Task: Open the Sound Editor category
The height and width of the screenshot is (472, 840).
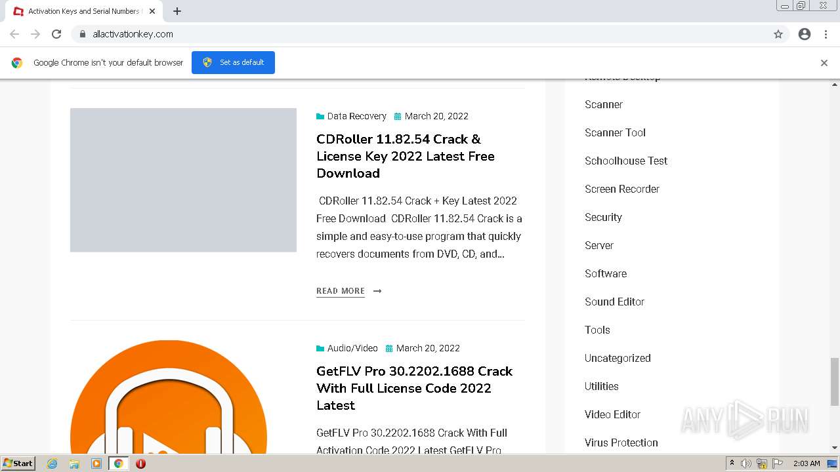Action: [614, 302]
